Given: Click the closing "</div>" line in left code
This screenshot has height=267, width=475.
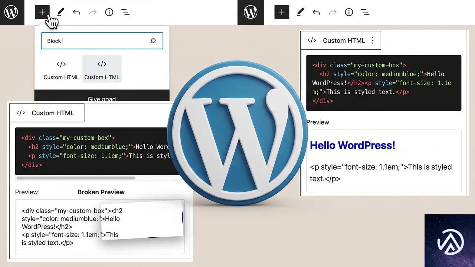Looking at the screenshot, I should click(32, 165).
